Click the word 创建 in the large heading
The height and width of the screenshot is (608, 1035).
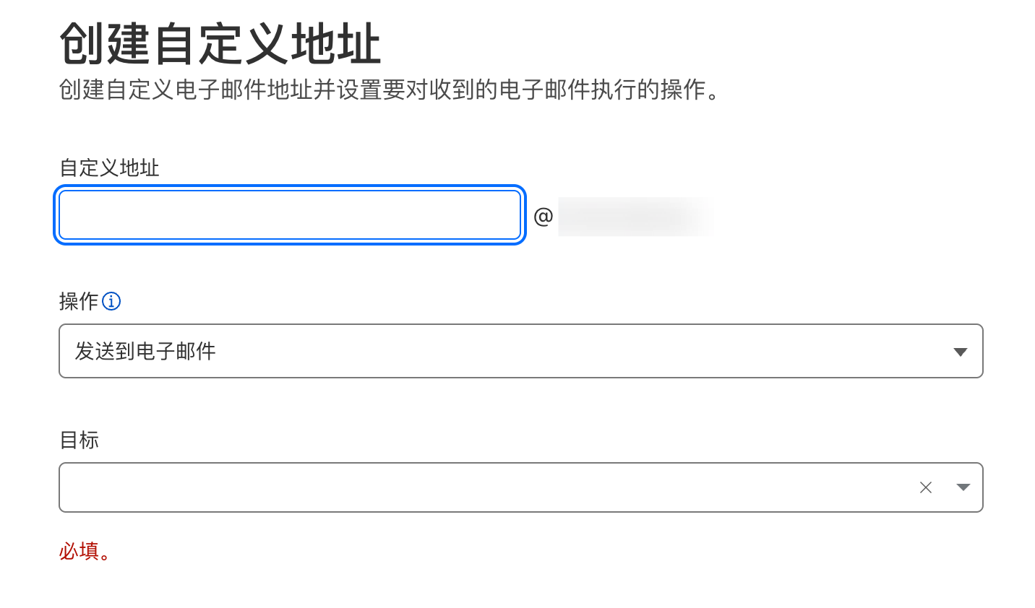(x=105, y=45)
